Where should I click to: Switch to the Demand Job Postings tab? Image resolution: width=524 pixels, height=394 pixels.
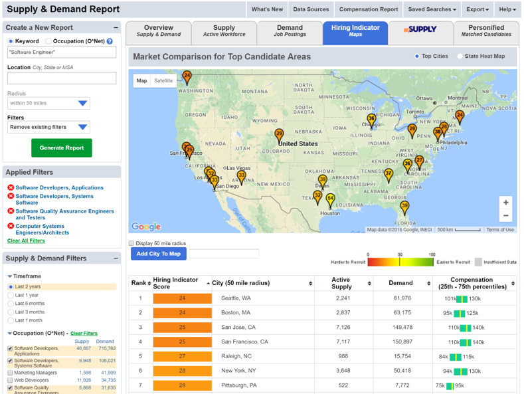[290, 31]
